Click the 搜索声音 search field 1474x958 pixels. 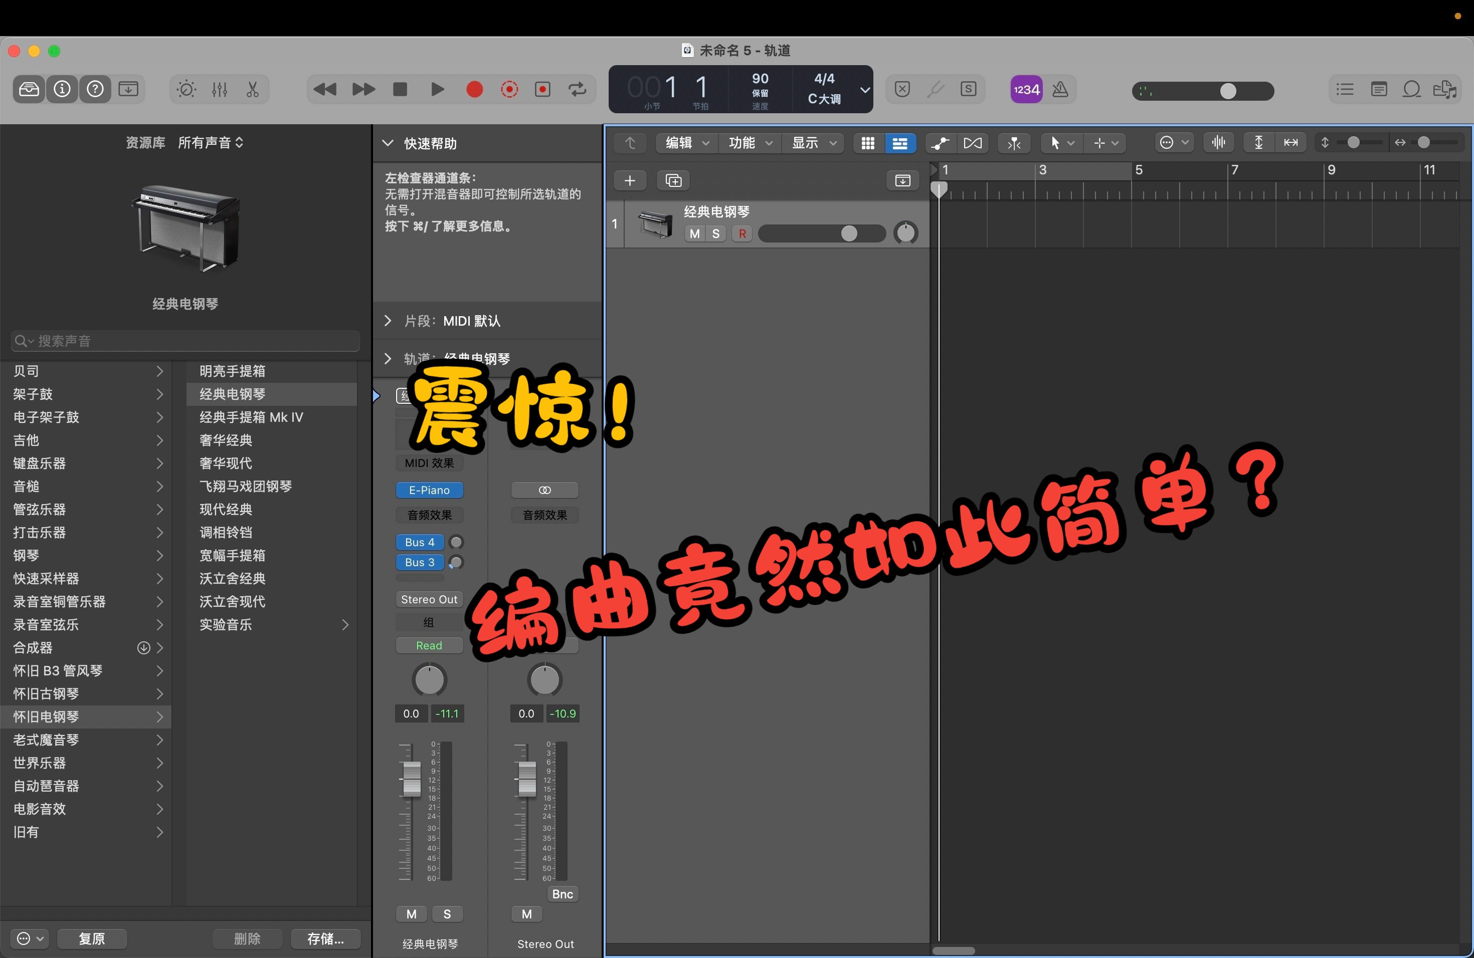click(x=185, y=341)
